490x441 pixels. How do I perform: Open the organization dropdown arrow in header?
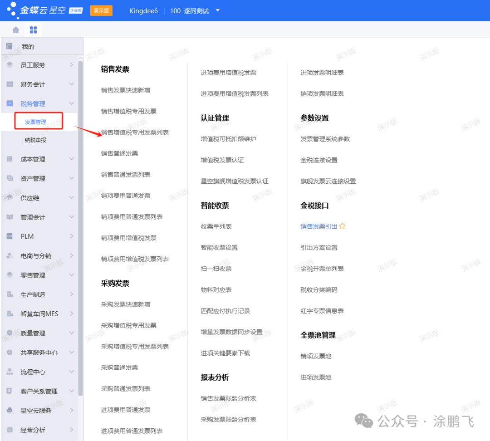(x=217, y=10)
